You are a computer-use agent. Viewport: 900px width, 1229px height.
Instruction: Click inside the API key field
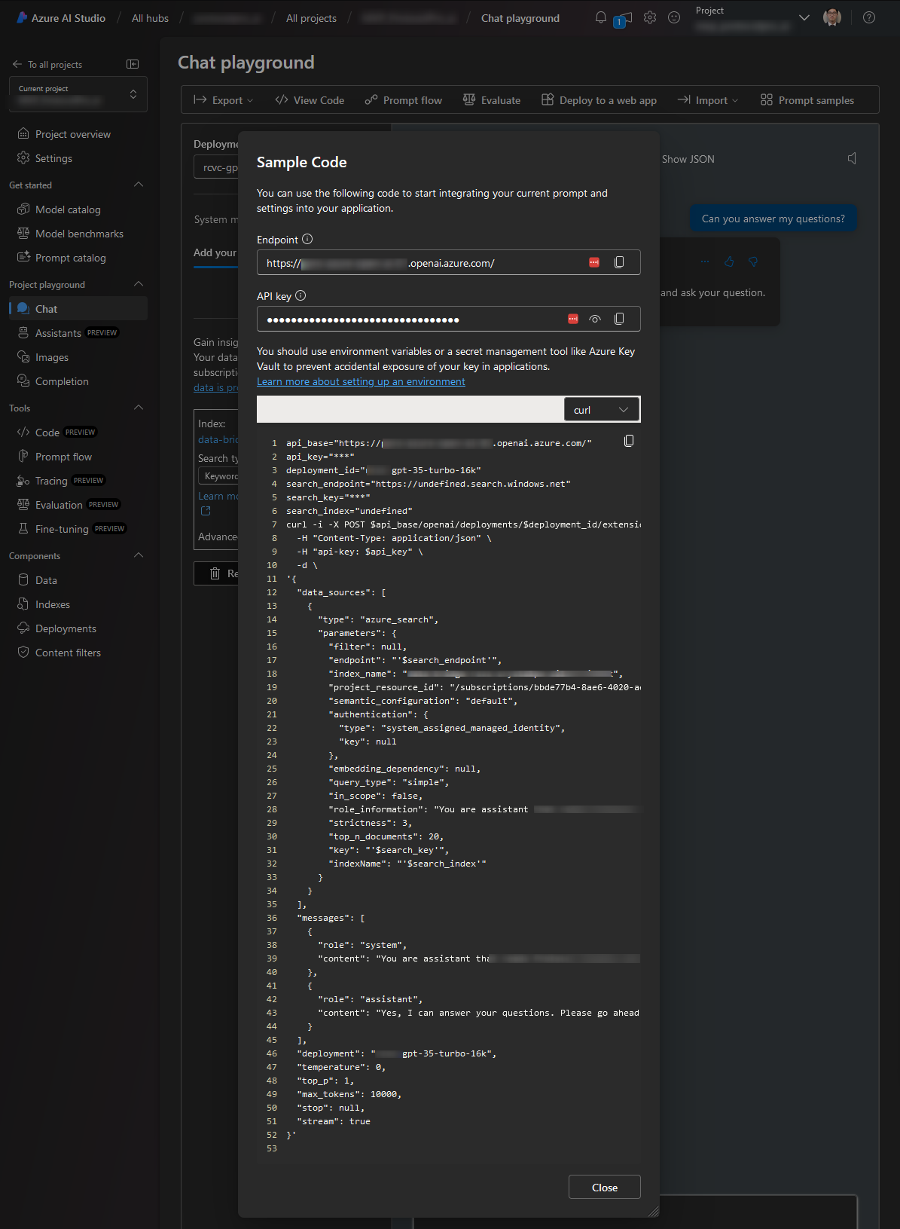(449, 319)
